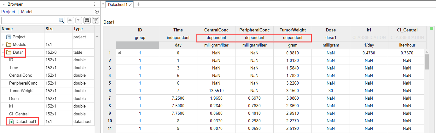Go to previous search result arrow
436x133 pixels.
[70, 20]
